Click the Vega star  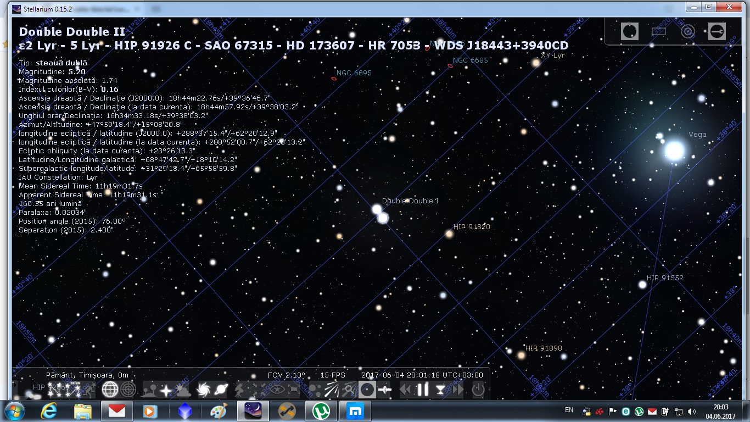[x=674, y=150]
